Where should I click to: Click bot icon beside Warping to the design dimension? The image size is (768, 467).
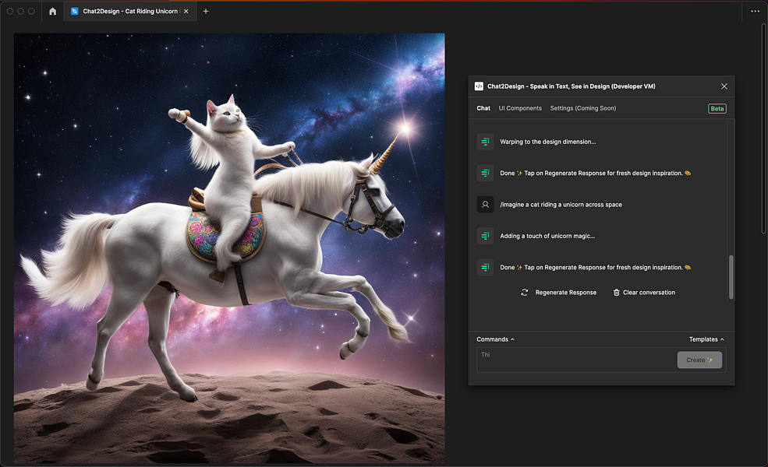(x=486, y=142)
